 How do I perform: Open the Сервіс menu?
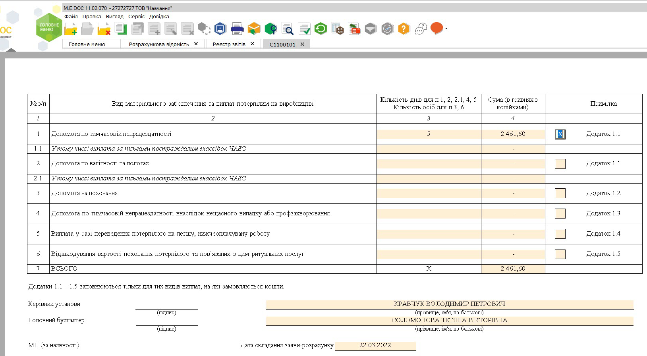[136, 16]
